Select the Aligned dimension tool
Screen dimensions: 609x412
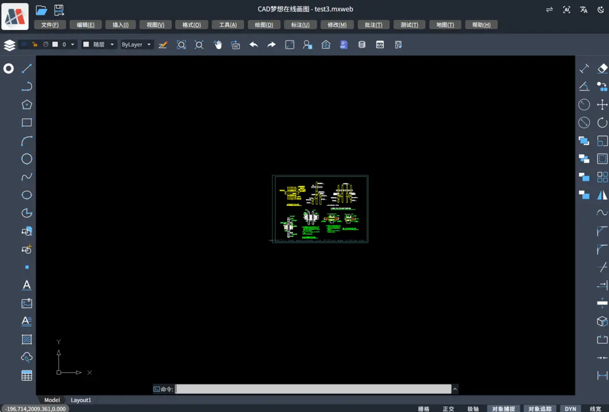(583, 69)
